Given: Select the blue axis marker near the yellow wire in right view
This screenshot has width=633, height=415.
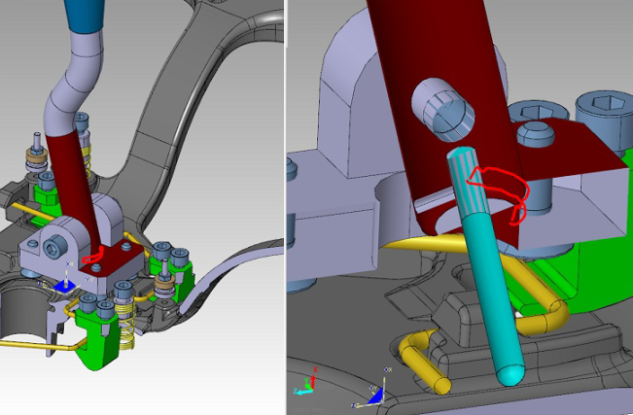Looking at the screenshot, I should click(378, 392).
